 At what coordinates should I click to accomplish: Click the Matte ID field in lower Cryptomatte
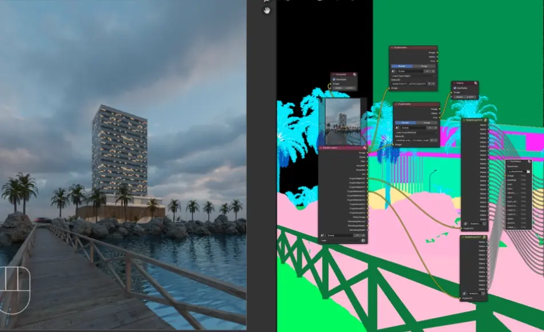pyautogui.click(x=412, y=140)
